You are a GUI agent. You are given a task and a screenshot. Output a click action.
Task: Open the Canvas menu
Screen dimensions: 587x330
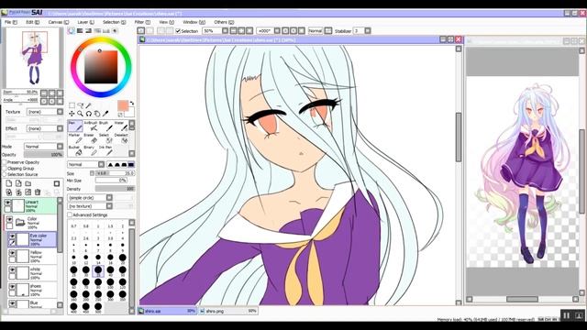coord(59,22)
